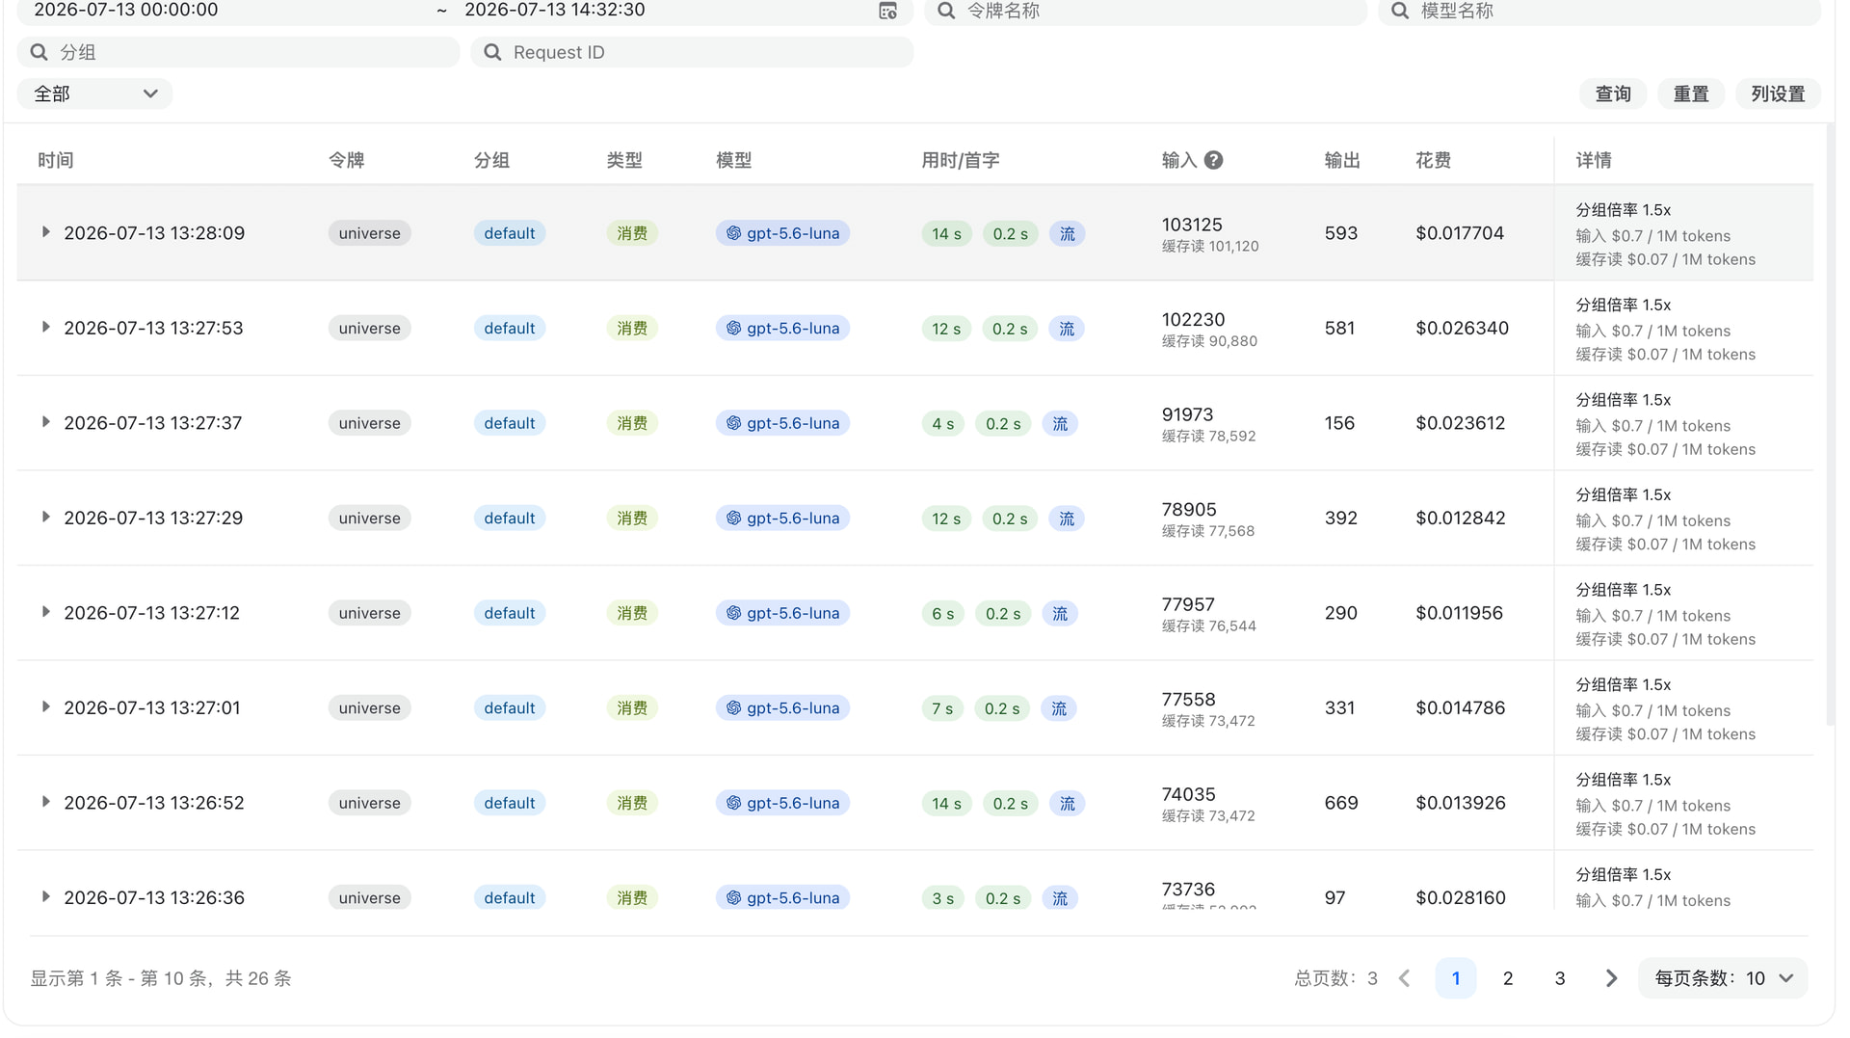The image size is (1850, 1038).
Task: Click the 时间 column header
Action: click(56, 160)
